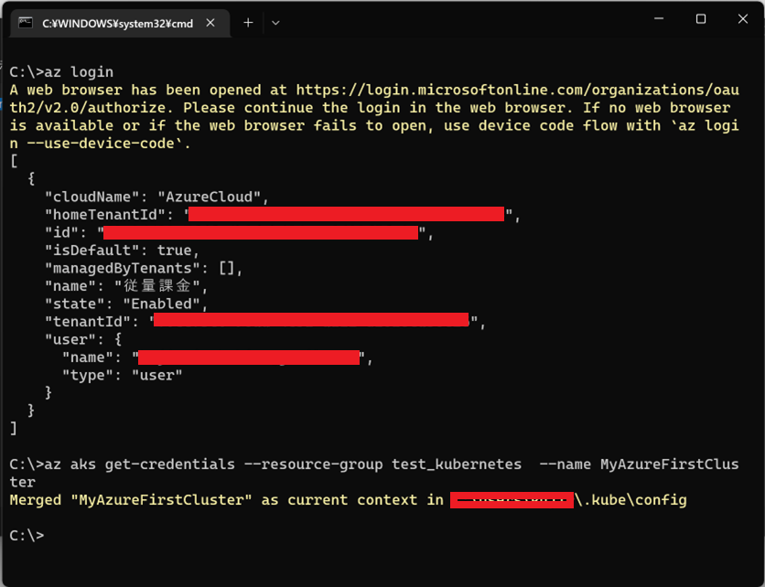Viewport: 765px width, 587px height.
Task: Click the cmd icon on the tab
Action: click(x=26, y=23)
